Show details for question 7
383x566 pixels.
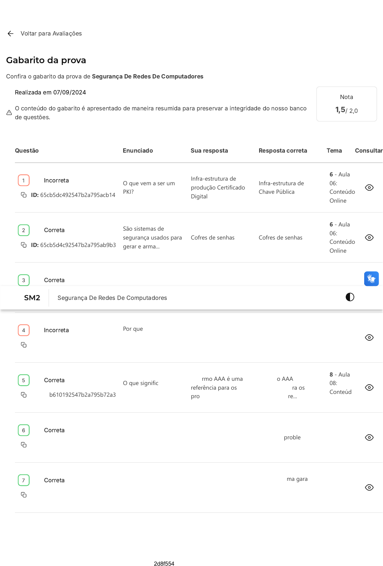369,488
